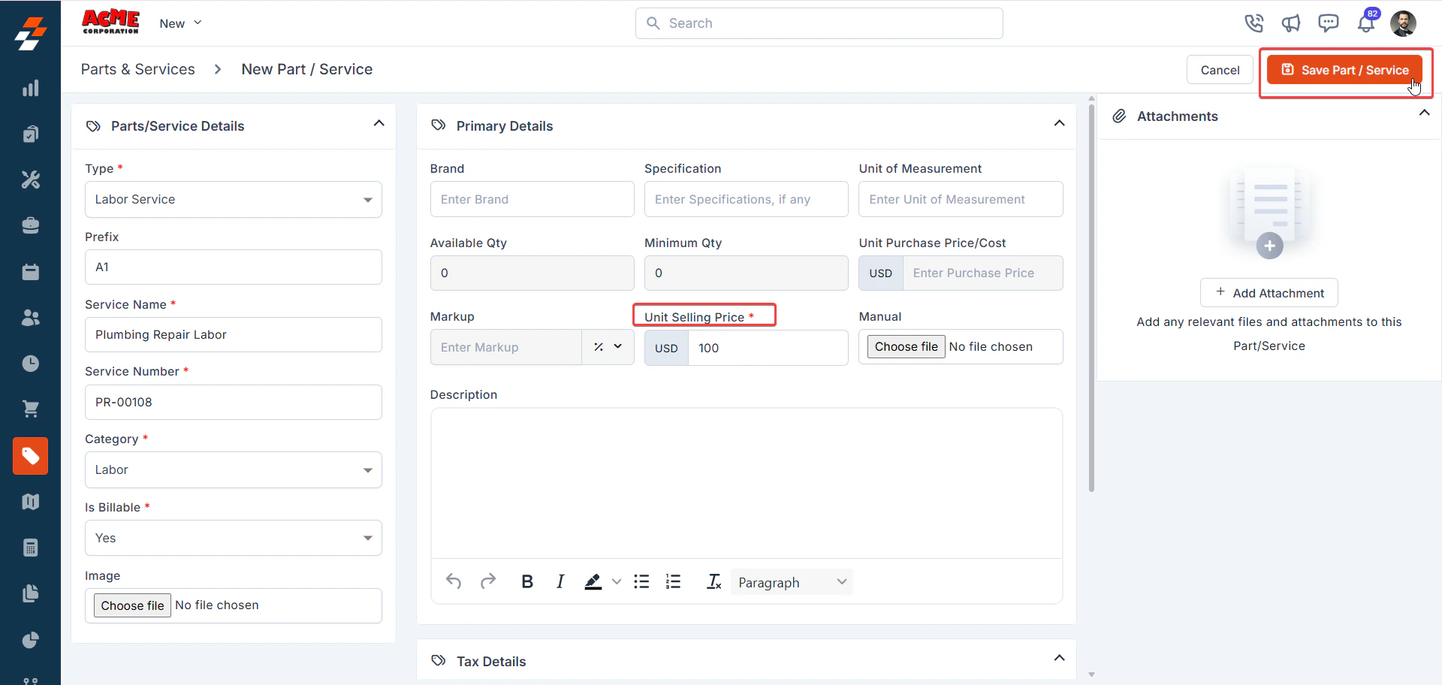Click the Save Part / Service button

point(1344,70)
